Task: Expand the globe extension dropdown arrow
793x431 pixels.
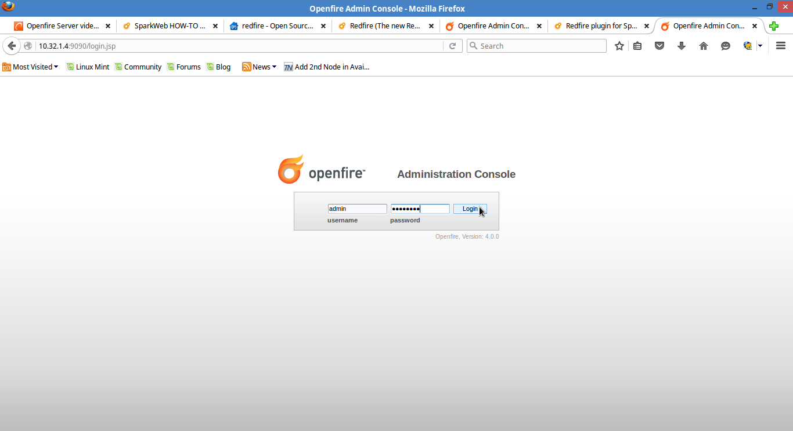Action: 760,46
